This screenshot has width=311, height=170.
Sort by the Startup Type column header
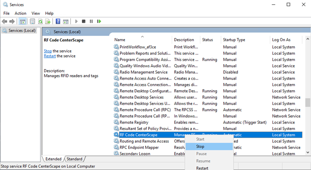(x=234, y=40)
